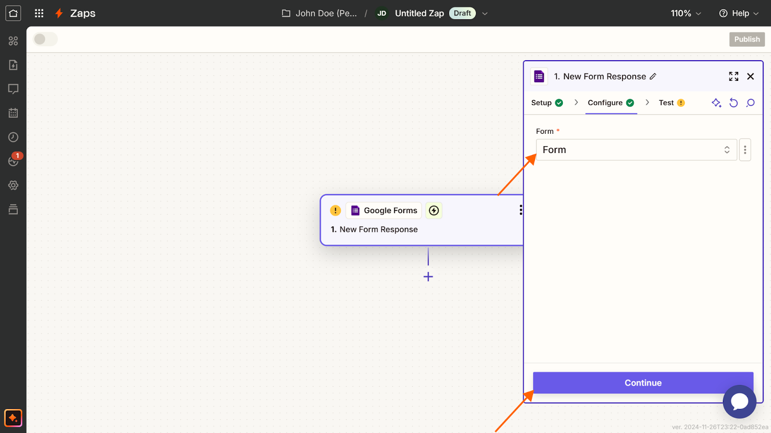The image size is (771, 433).
Task: Click the undo arrow icon in step panel
Action: 733,102
